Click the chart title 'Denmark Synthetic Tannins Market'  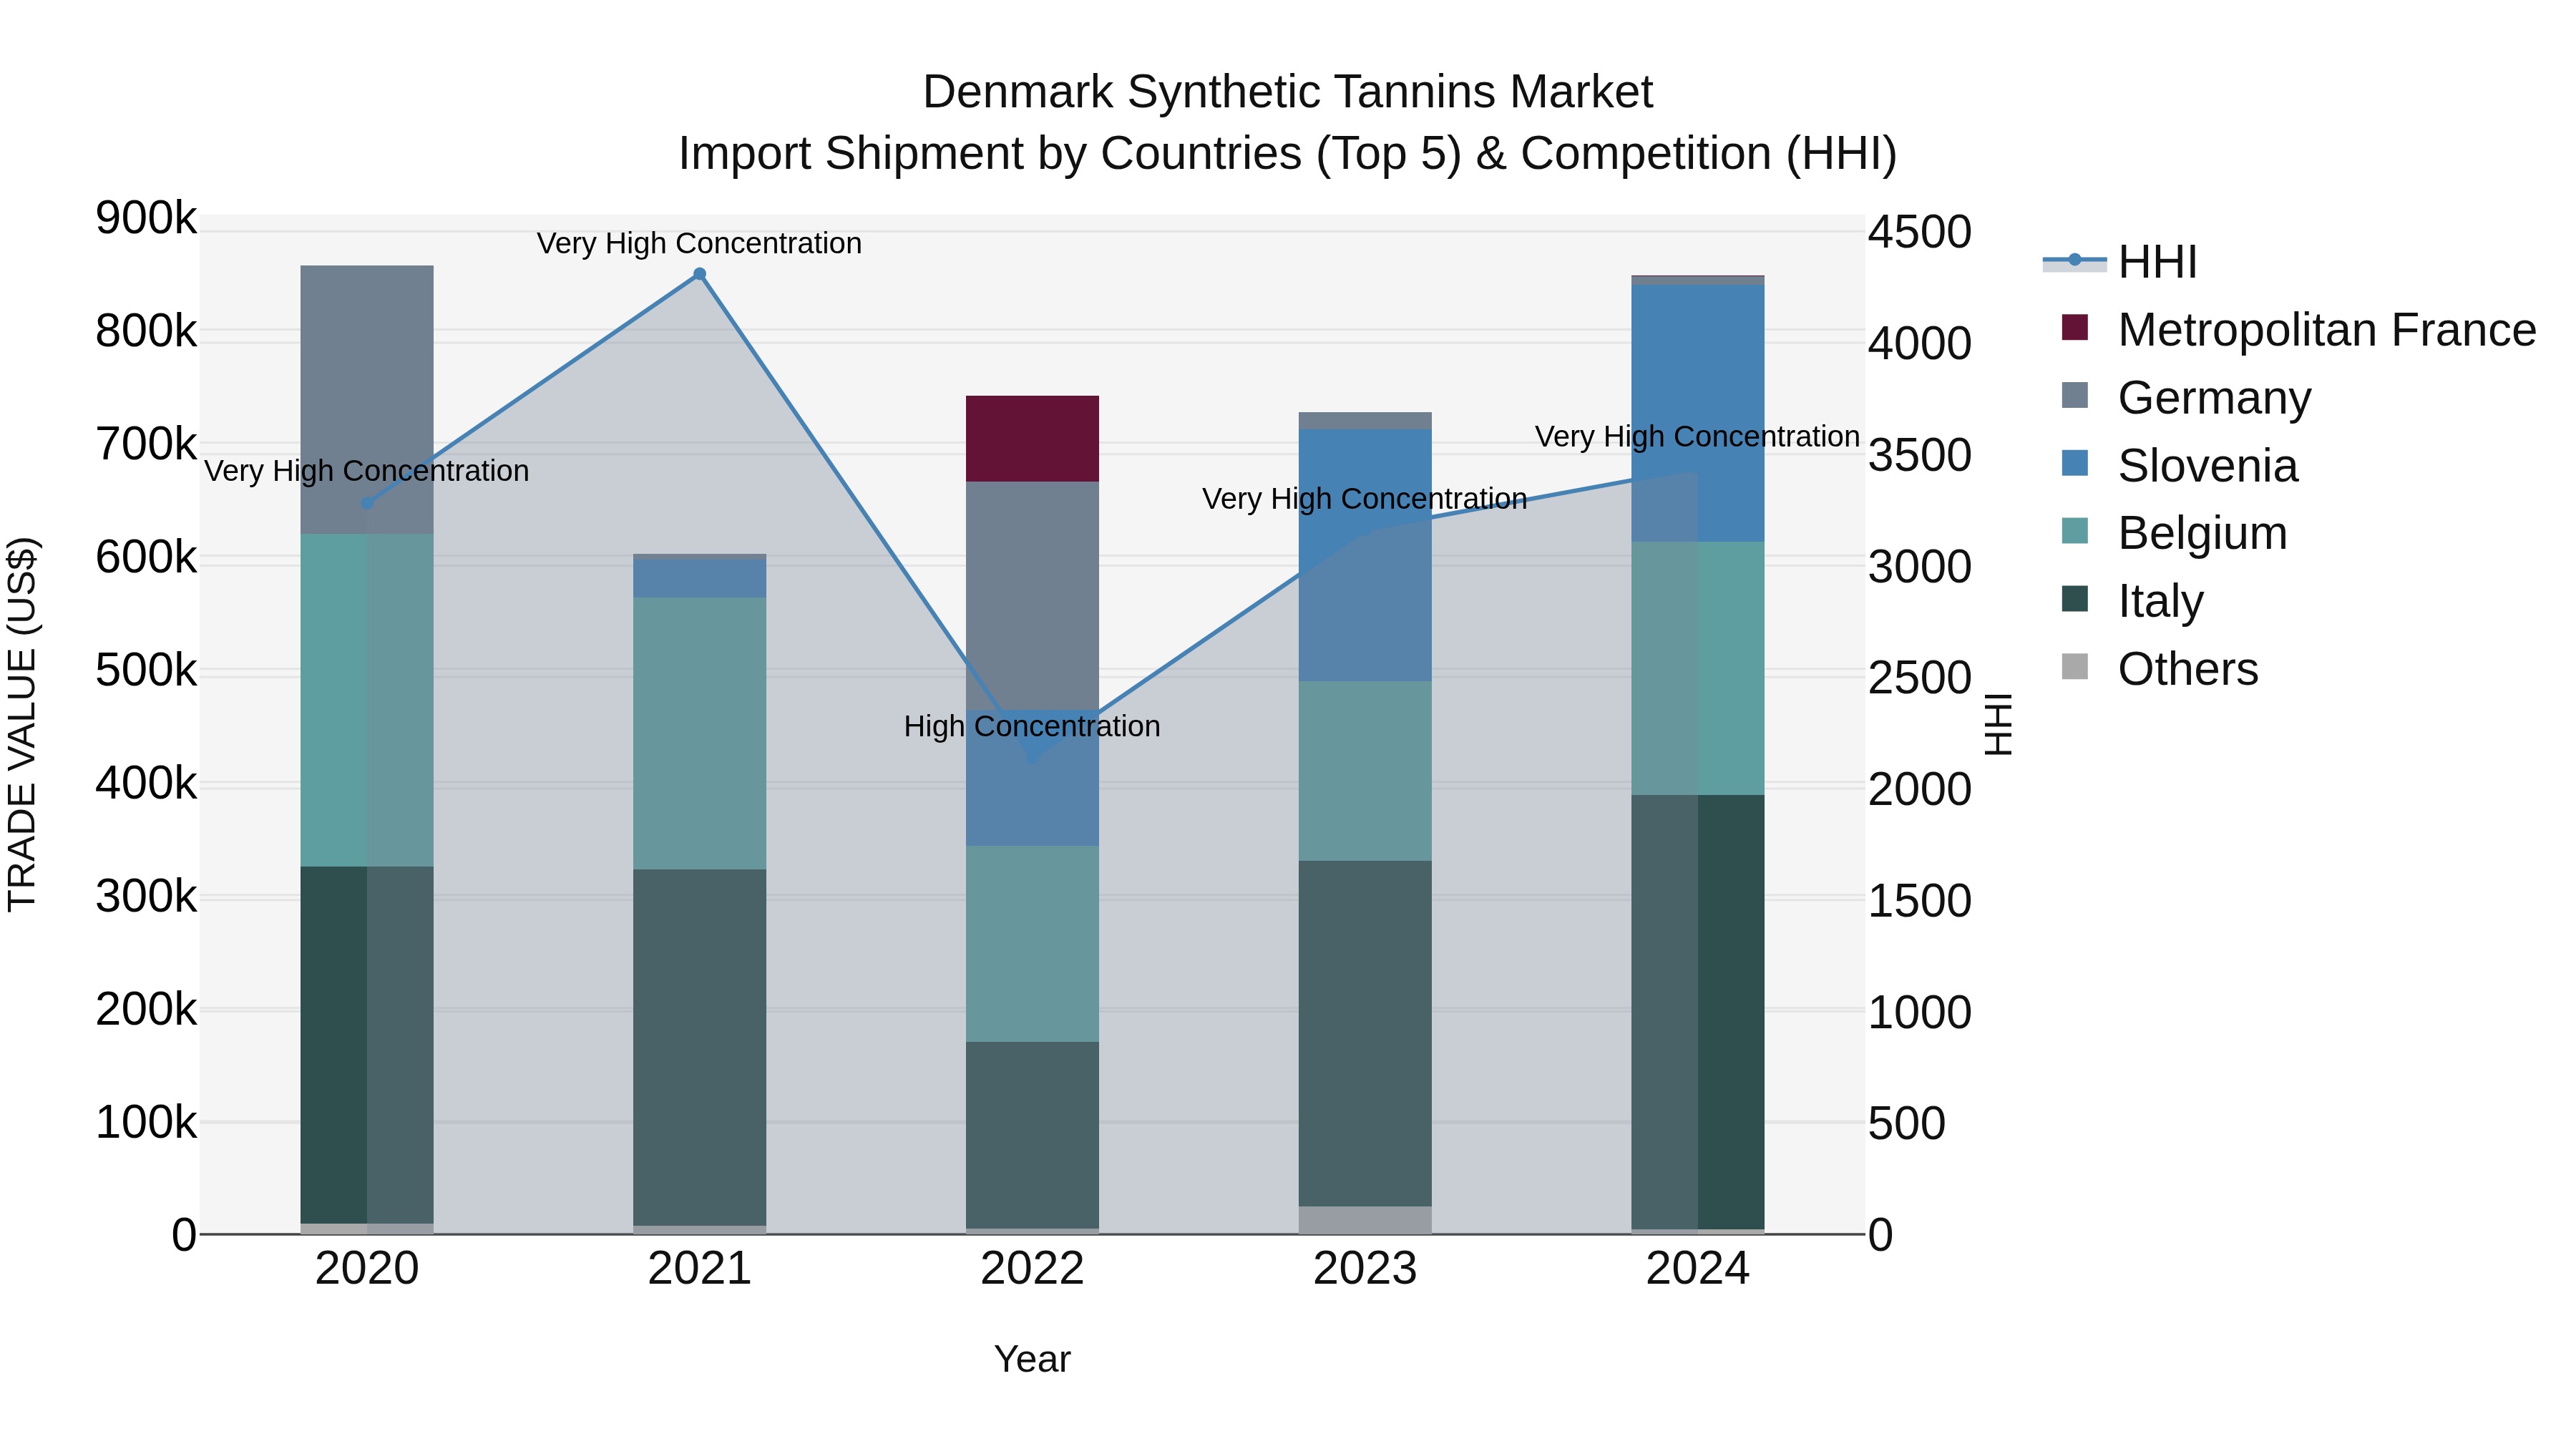(1288, 92)
